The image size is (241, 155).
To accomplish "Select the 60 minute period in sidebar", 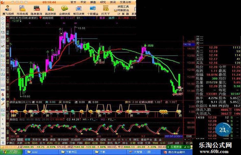I will tap(3, 138).
